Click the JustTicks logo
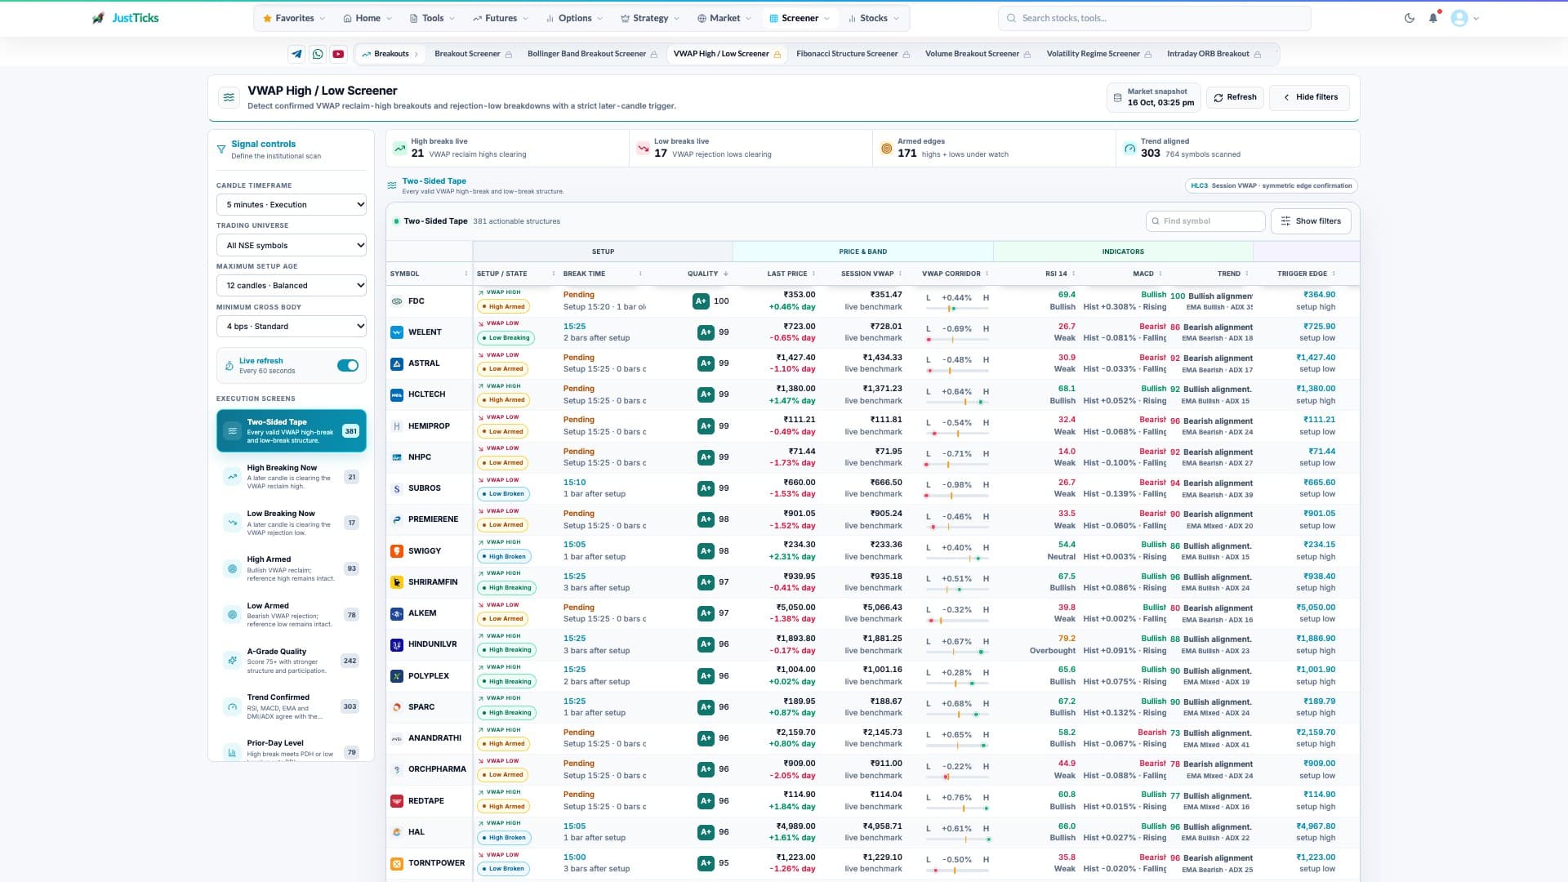 [x=126, y=18]
